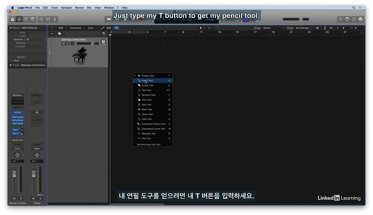373x215 pixels.
Task: Choose Zoom Tool in tool menu
Action: pyautogui.click(x=153, y=114)
